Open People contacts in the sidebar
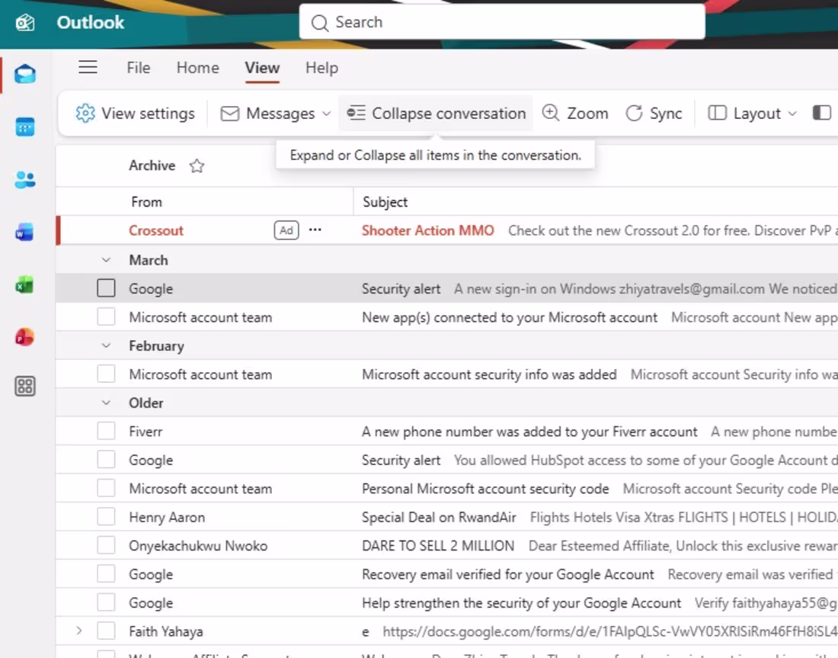This screenshot has width=838, height=658. pyautogui.click(x=25, y=180)
